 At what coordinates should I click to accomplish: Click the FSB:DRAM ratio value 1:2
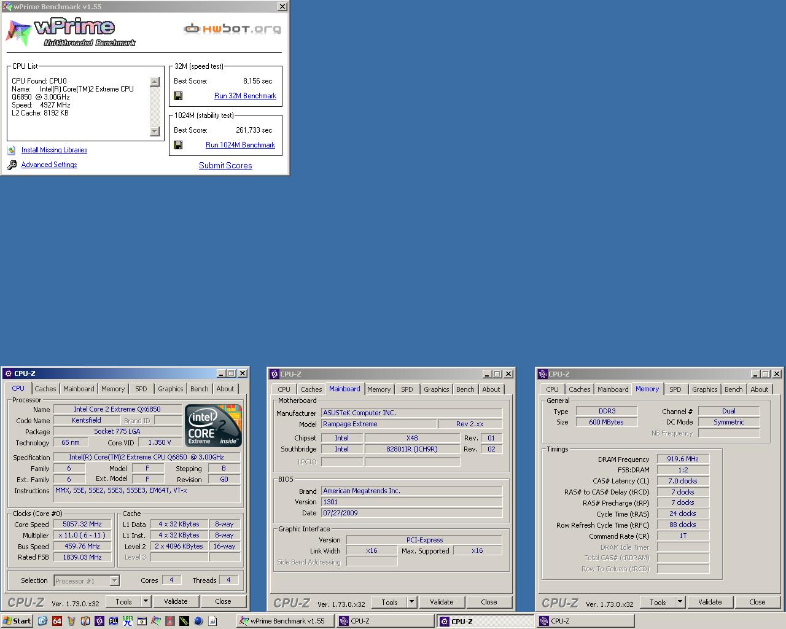683,470
